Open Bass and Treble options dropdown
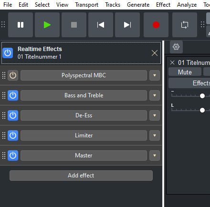The width and height of the screenshot is (210, 207). pyautogui.click(x=155, y=95)
